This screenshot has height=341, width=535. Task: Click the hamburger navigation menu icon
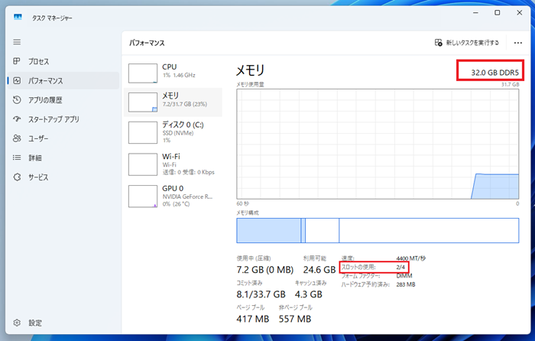pyautogui.click(x=17, y=42)
